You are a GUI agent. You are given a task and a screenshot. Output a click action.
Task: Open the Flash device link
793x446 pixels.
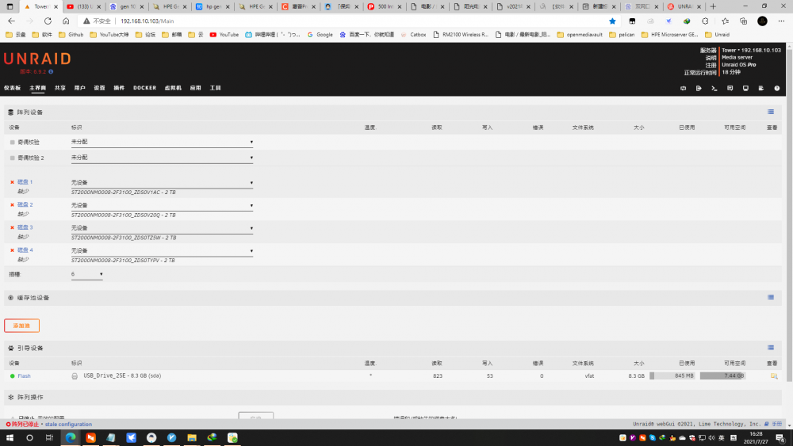25,375
